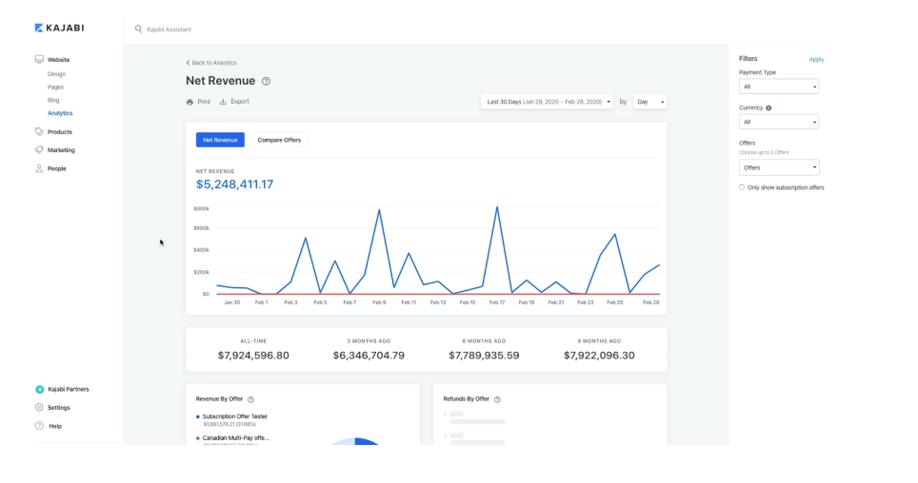The height and width of the screenshot is (483, 918).
Task: Open Settings gear icon in sidebar
Action: pos(39,407)
